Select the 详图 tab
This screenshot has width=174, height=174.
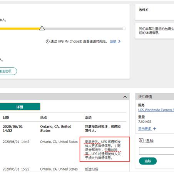click(20, 107)
